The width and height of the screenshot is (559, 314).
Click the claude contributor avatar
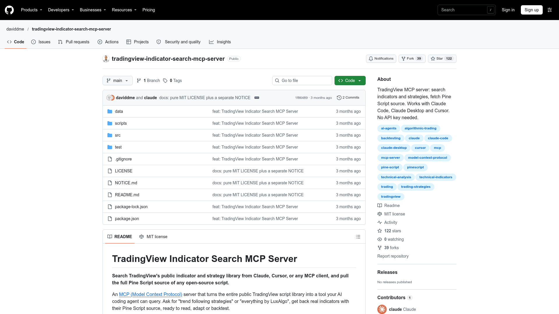(x=382, y=309)
